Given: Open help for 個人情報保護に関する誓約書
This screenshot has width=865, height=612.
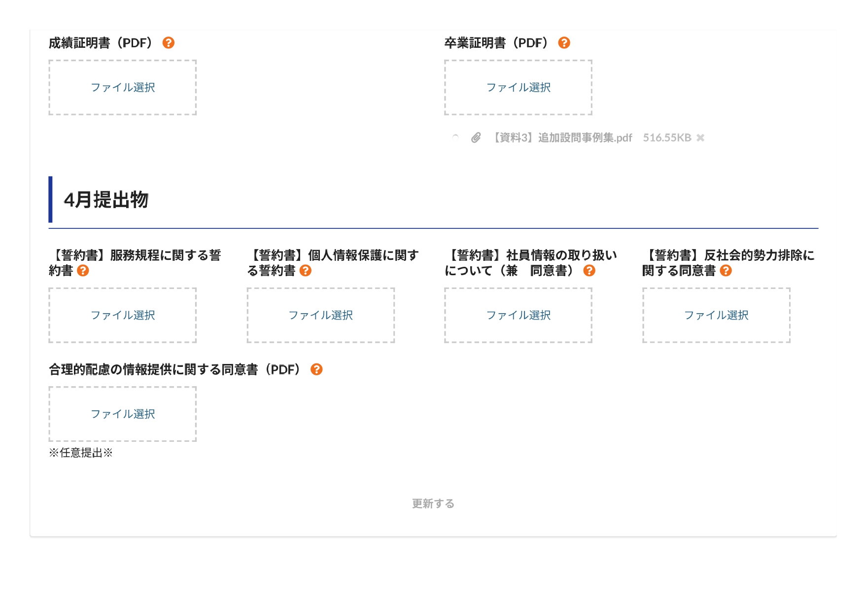Looking at the screenshot, I should [x=306, y=271].
